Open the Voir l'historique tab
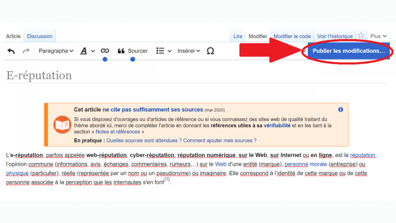This screenshot has height=223, width=396. 335,36
